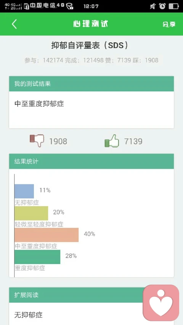Tap the back arrow in header
The width and height of the screenshot is (183, 325).
[x=14, y=24]
